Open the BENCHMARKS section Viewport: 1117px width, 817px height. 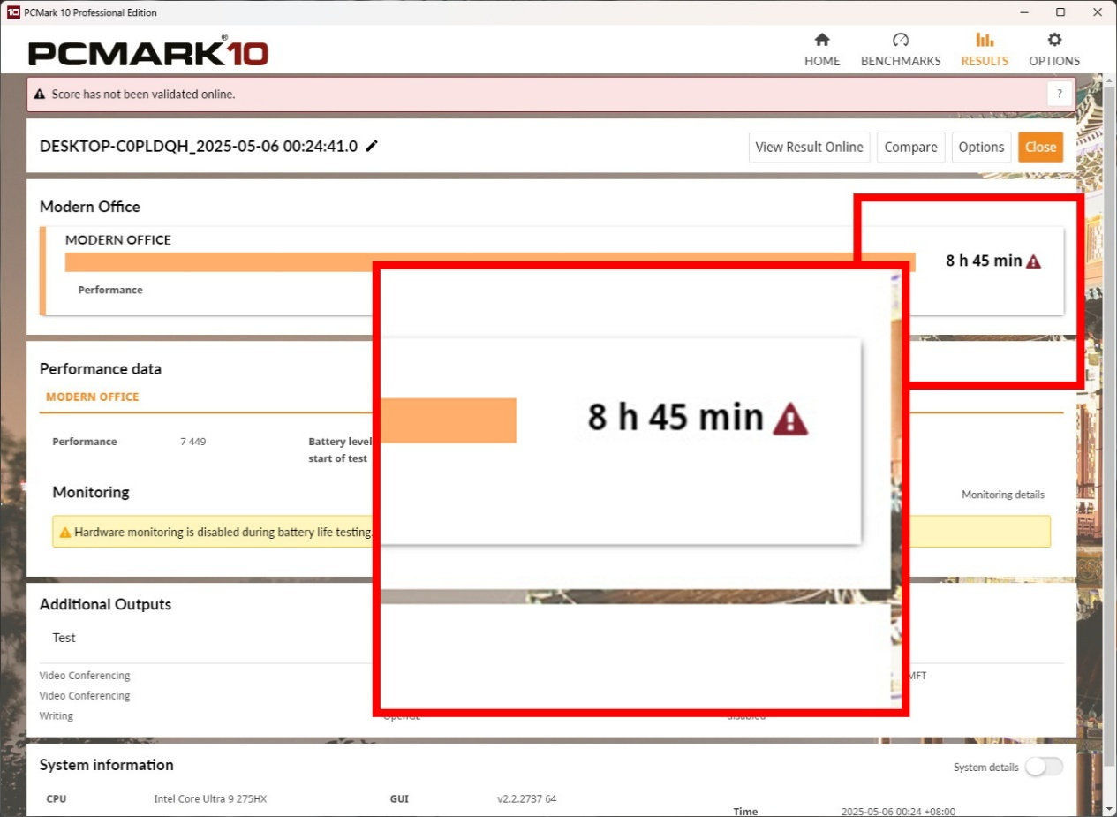(901, 50)
